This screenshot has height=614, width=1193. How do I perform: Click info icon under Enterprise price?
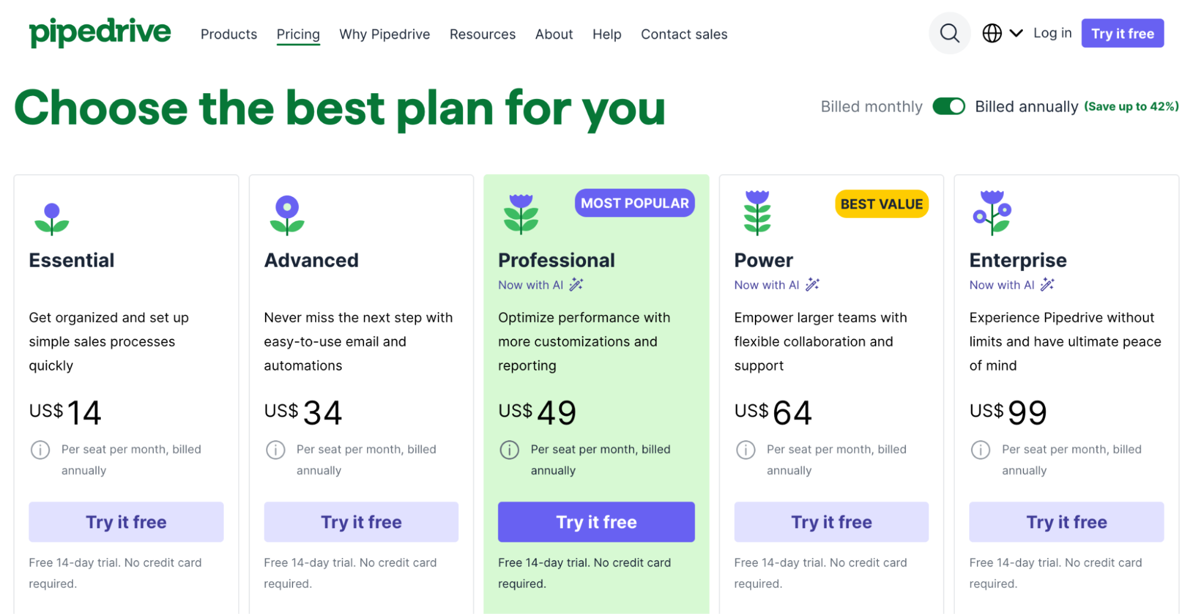pyautogui.click(x=980, y=449)
